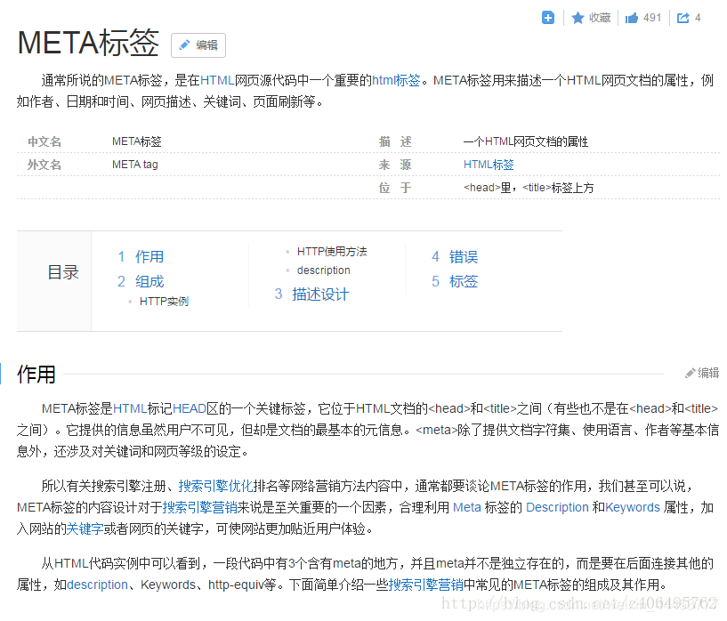Viewport: 727px width, 621px height.
Task: Click the 491 like count
Action: tap(650, 17)
